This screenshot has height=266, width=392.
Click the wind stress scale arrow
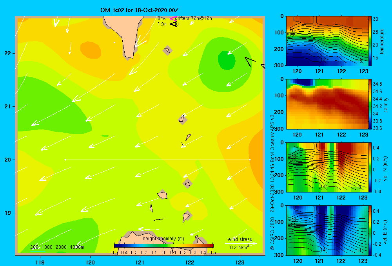pos(241,243)
